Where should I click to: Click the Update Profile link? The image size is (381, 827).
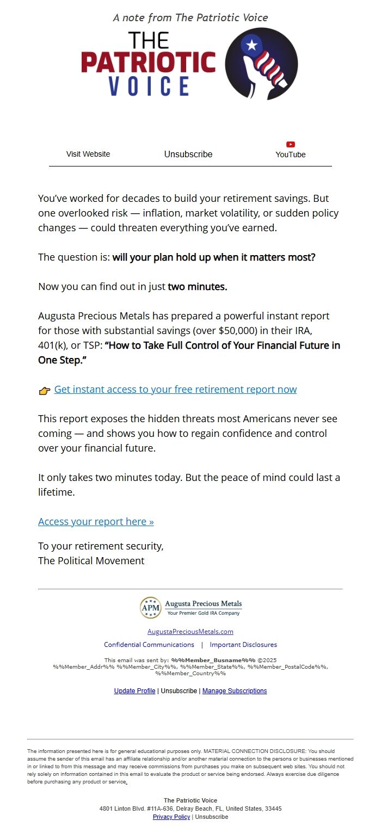tap(134, 691)
